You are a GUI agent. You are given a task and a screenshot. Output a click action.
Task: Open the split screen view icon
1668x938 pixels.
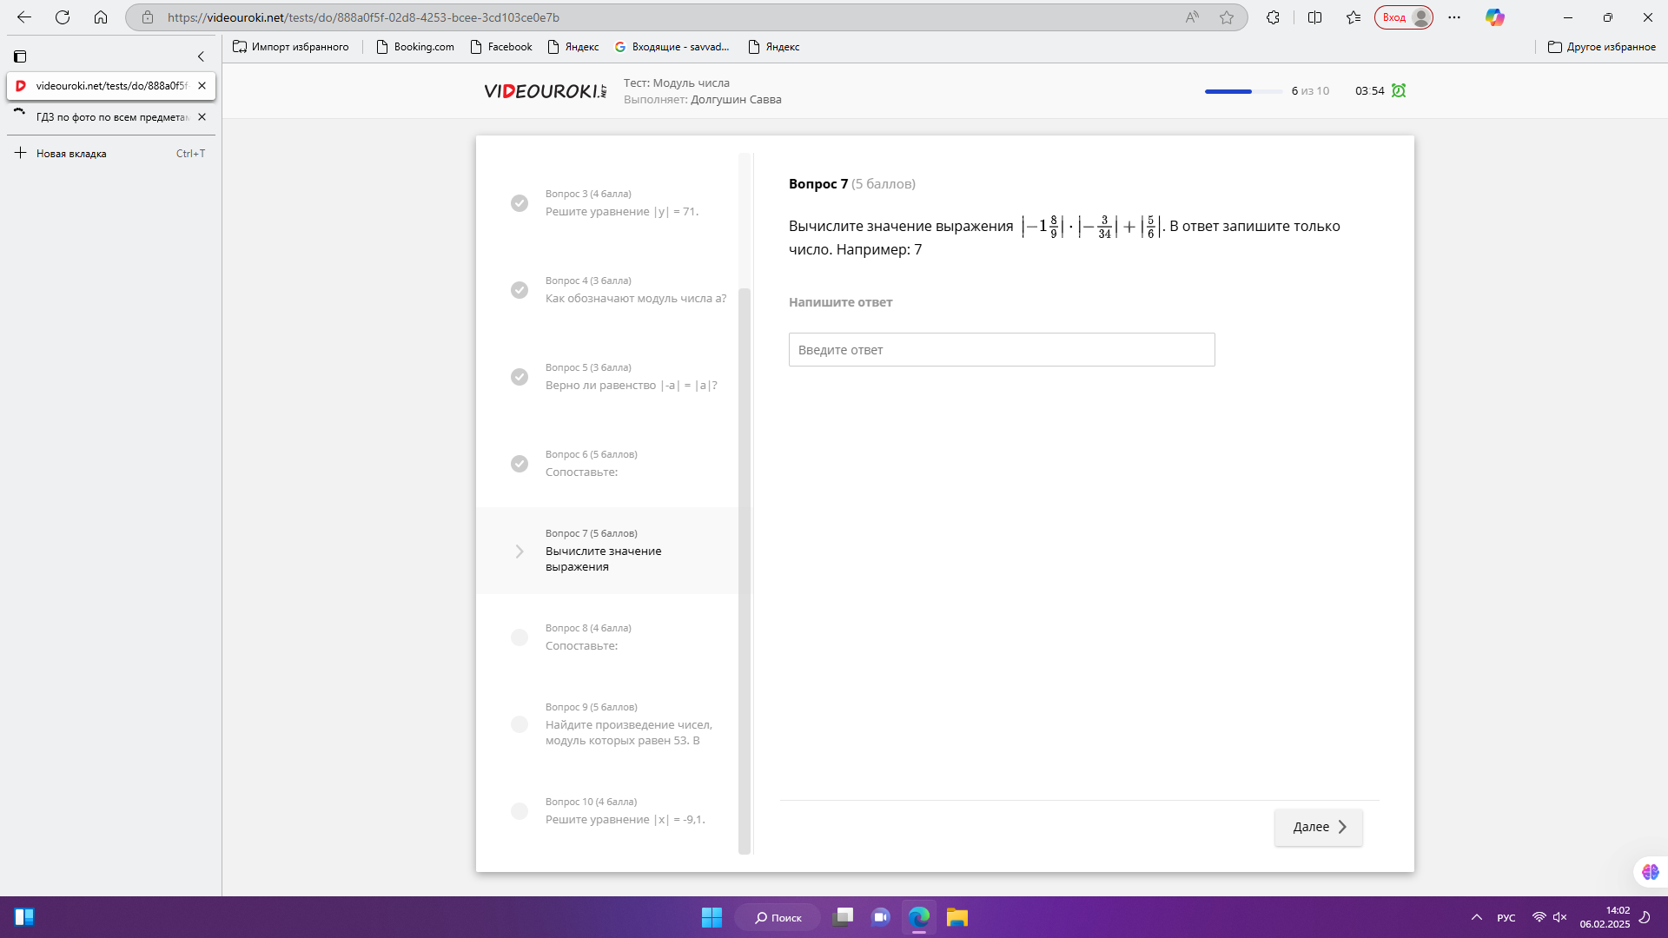coord(1314,17)
